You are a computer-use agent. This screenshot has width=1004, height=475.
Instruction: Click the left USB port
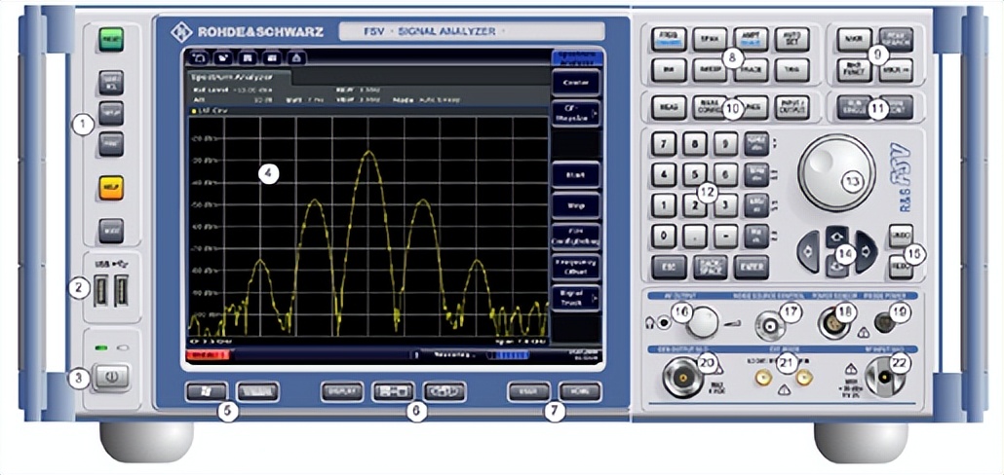click(101, 290)
